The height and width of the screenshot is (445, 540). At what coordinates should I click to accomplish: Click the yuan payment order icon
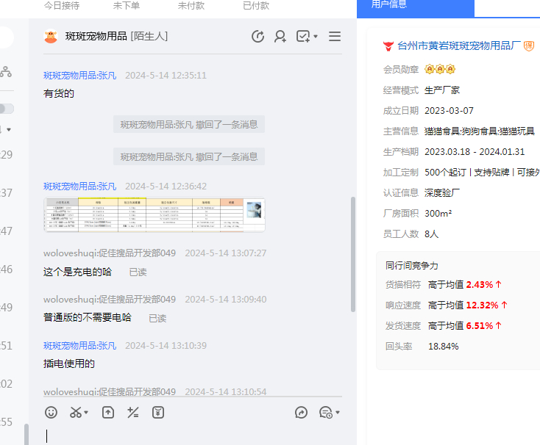click(158, 413)
